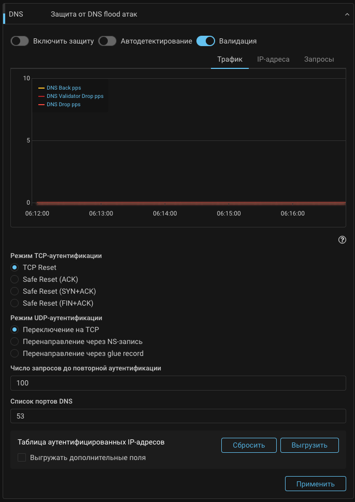Enable the Автодетектирование switch
Viewport: 355px width, 502px height.
pos(107,41)
